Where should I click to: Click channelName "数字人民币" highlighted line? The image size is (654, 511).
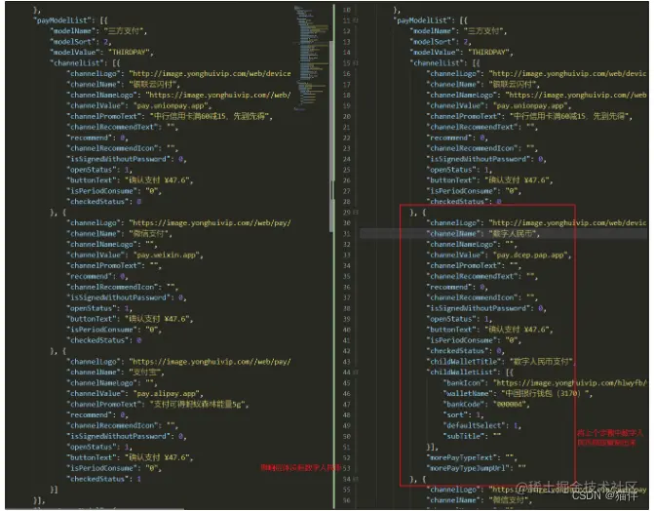pyautogui.click(x=482, y=234)
